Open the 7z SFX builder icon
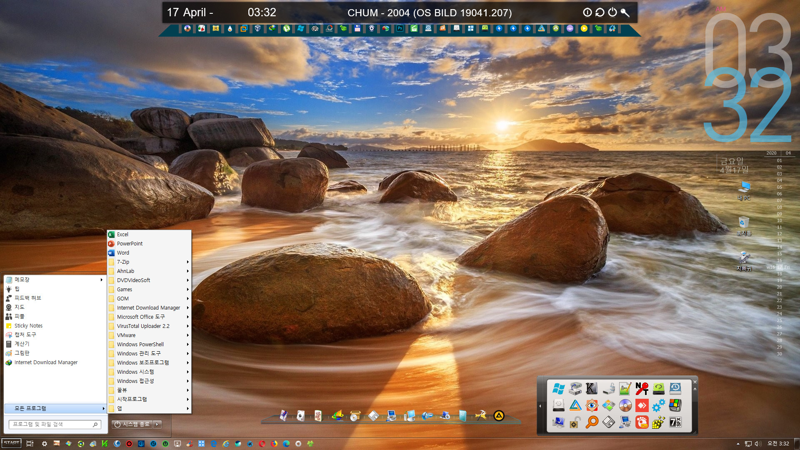Viewport: 800px width, 450px height. click(675, 422)
